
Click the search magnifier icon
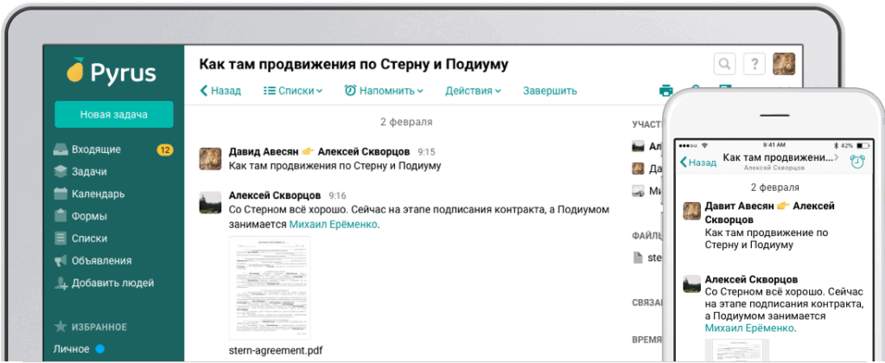coord(725,64)
